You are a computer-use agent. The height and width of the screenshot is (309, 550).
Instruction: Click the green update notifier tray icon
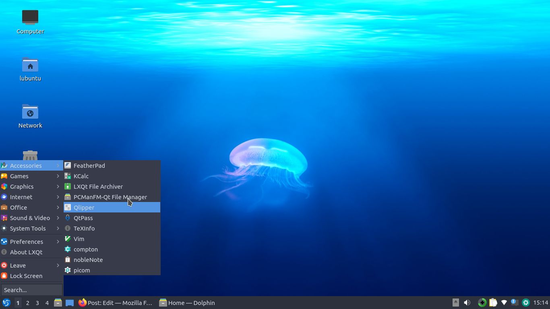(x=482, y=303)
